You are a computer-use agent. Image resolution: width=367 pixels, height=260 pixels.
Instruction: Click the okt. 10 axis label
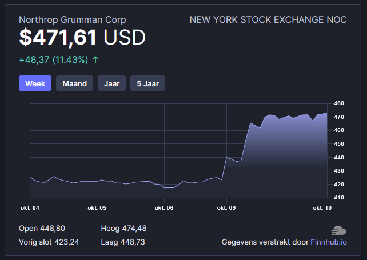click(x=322, y=208)
